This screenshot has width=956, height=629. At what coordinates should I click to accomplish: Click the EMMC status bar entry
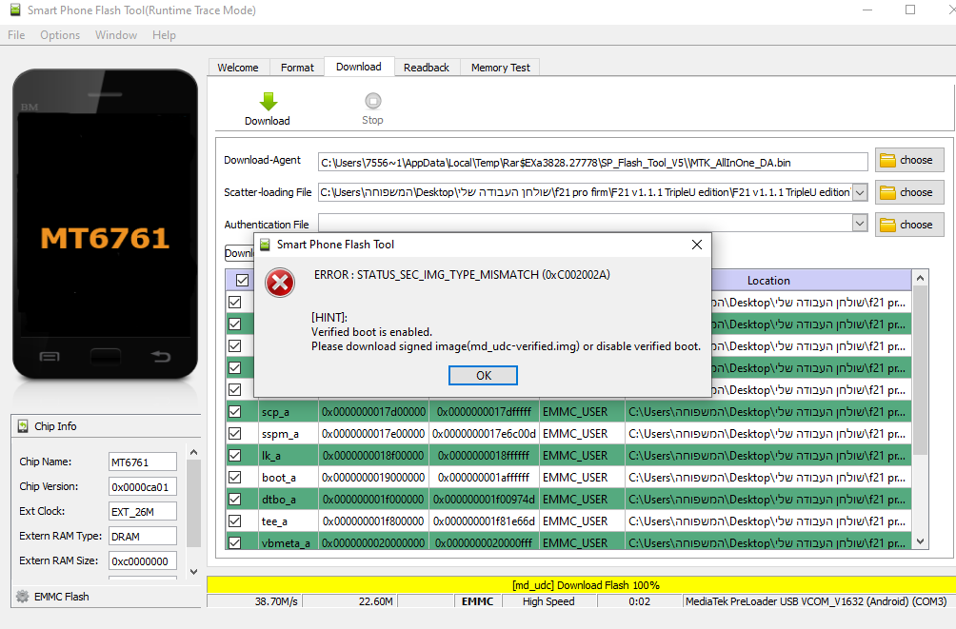477,601
